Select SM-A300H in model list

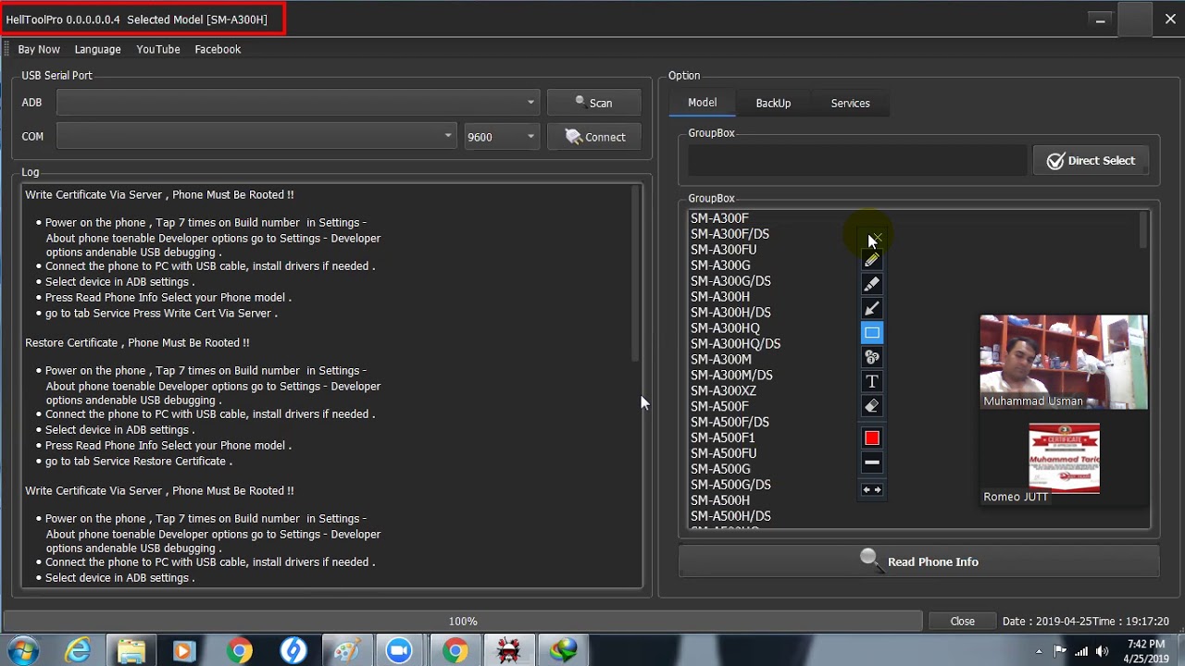[x=720, y=297]
